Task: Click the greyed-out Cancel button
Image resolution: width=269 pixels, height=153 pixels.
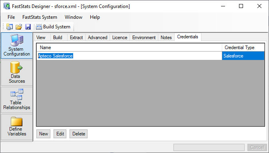Action: 257,147
